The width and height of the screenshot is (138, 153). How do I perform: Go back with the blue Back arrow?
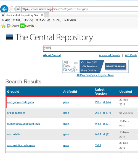pyautogui.click(x=4, y=9)
